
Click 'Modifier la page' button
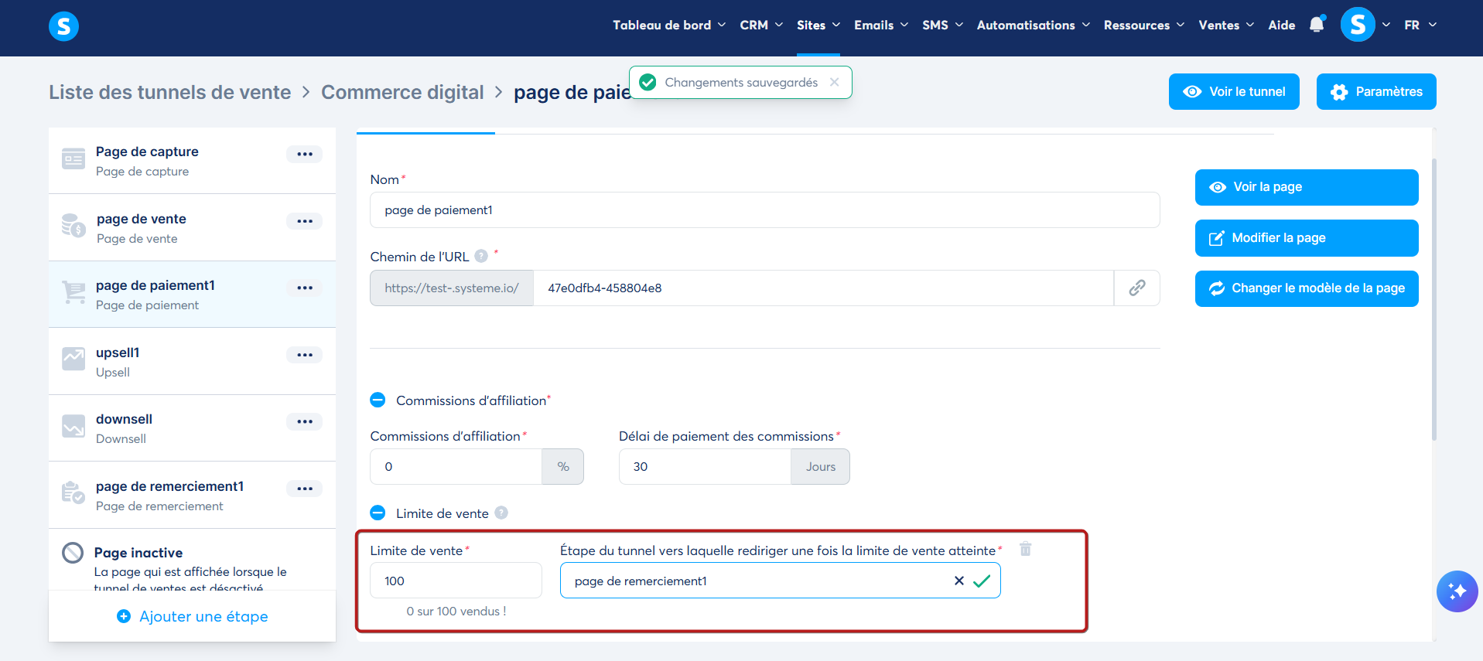click(1307, 238)
